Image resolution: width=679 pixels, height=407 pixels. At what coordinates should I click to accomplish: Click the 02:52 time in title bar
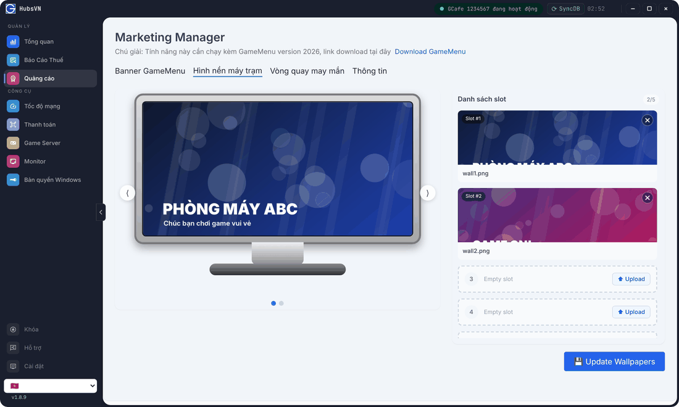[x=596, y=9]
